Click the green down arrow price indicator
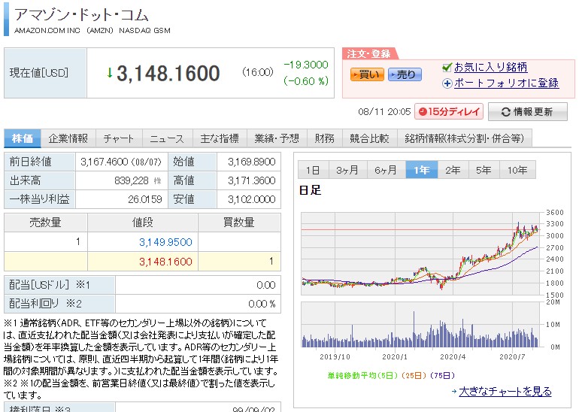This screenshot has height=412, width=579. 109,72
